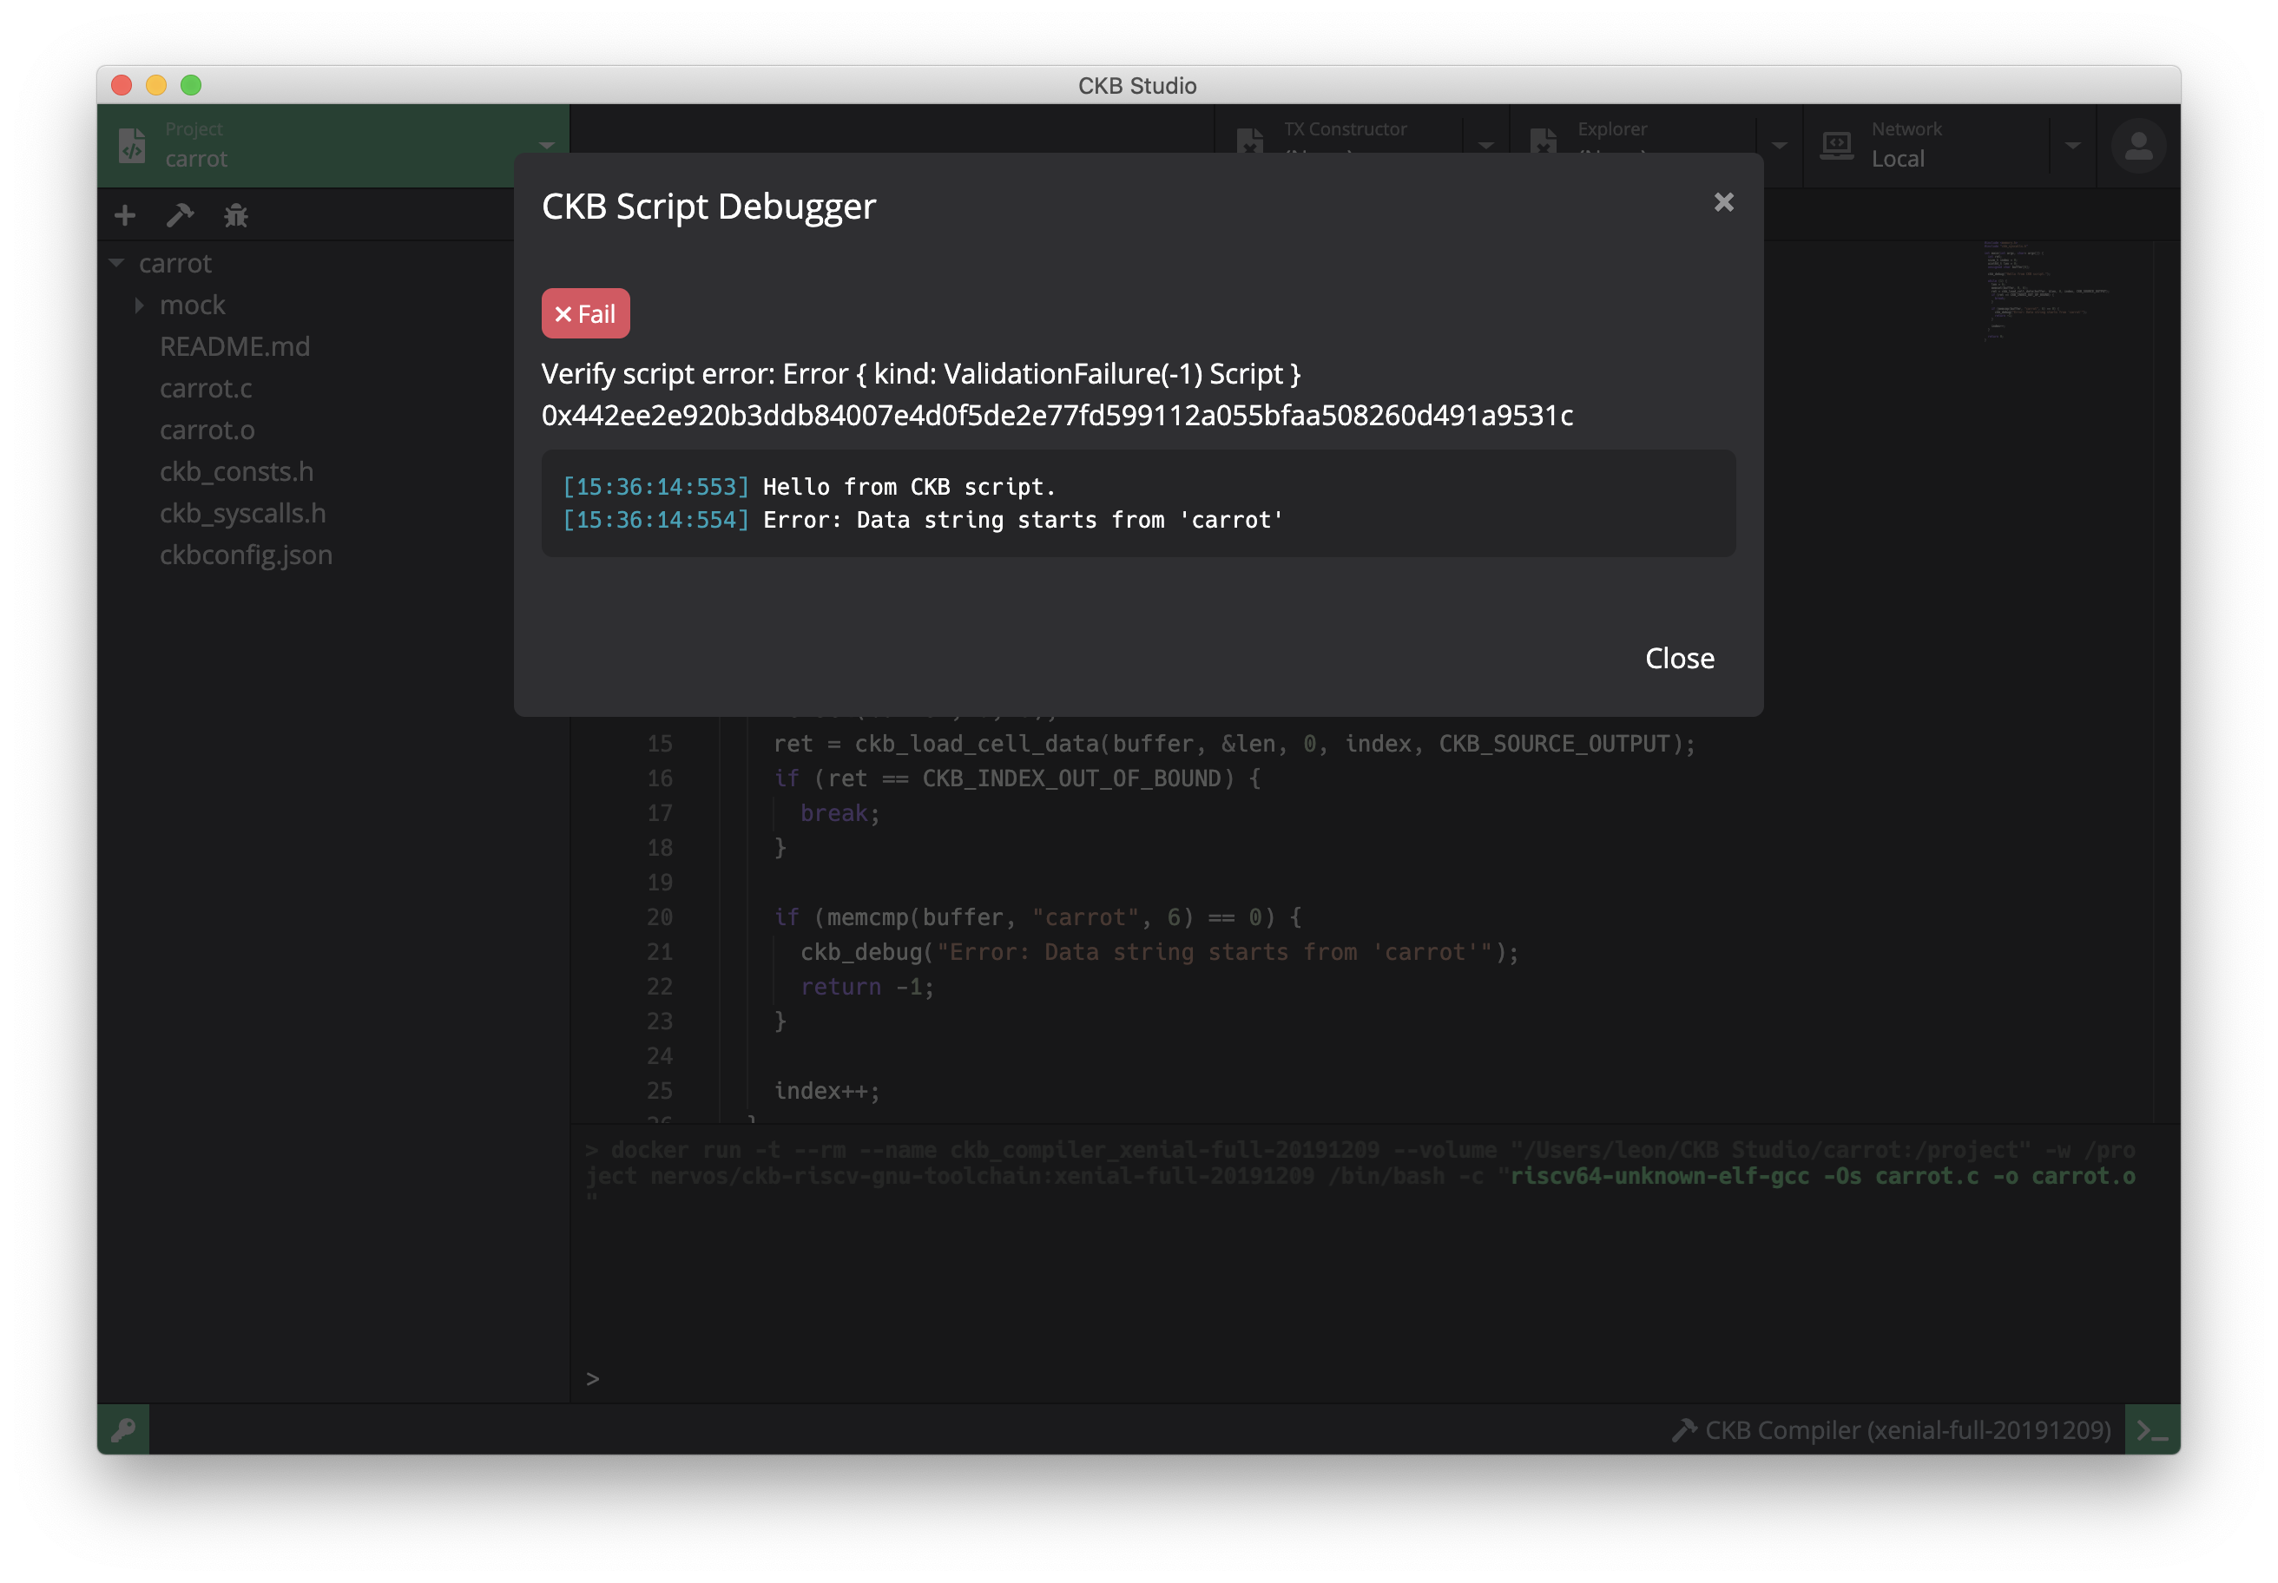Click the plus icon to add new file
The width and height of the screenshot is (2278, 1583).
(125, 215)
